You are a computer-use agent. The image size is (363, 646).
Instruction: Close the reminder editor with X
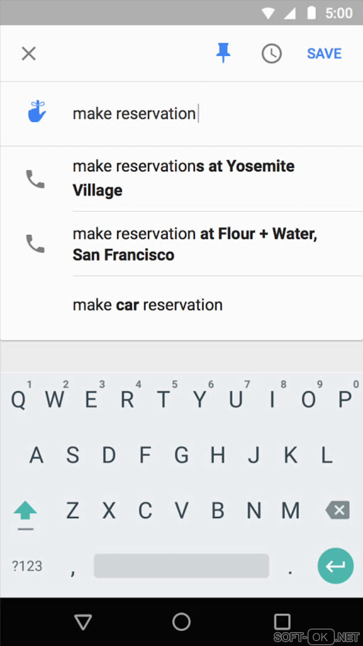click(29, 54)
